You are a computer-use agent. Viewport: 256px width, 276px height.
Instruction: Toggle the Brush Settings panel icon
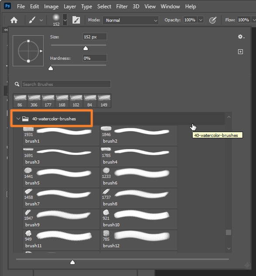click(x=76, y=20)
